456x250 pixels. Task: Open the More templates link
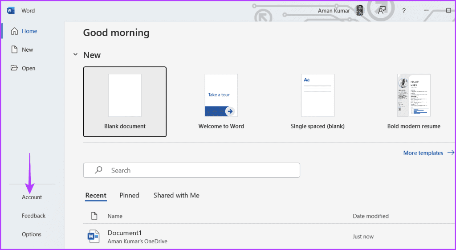click(x=428, y=153)
